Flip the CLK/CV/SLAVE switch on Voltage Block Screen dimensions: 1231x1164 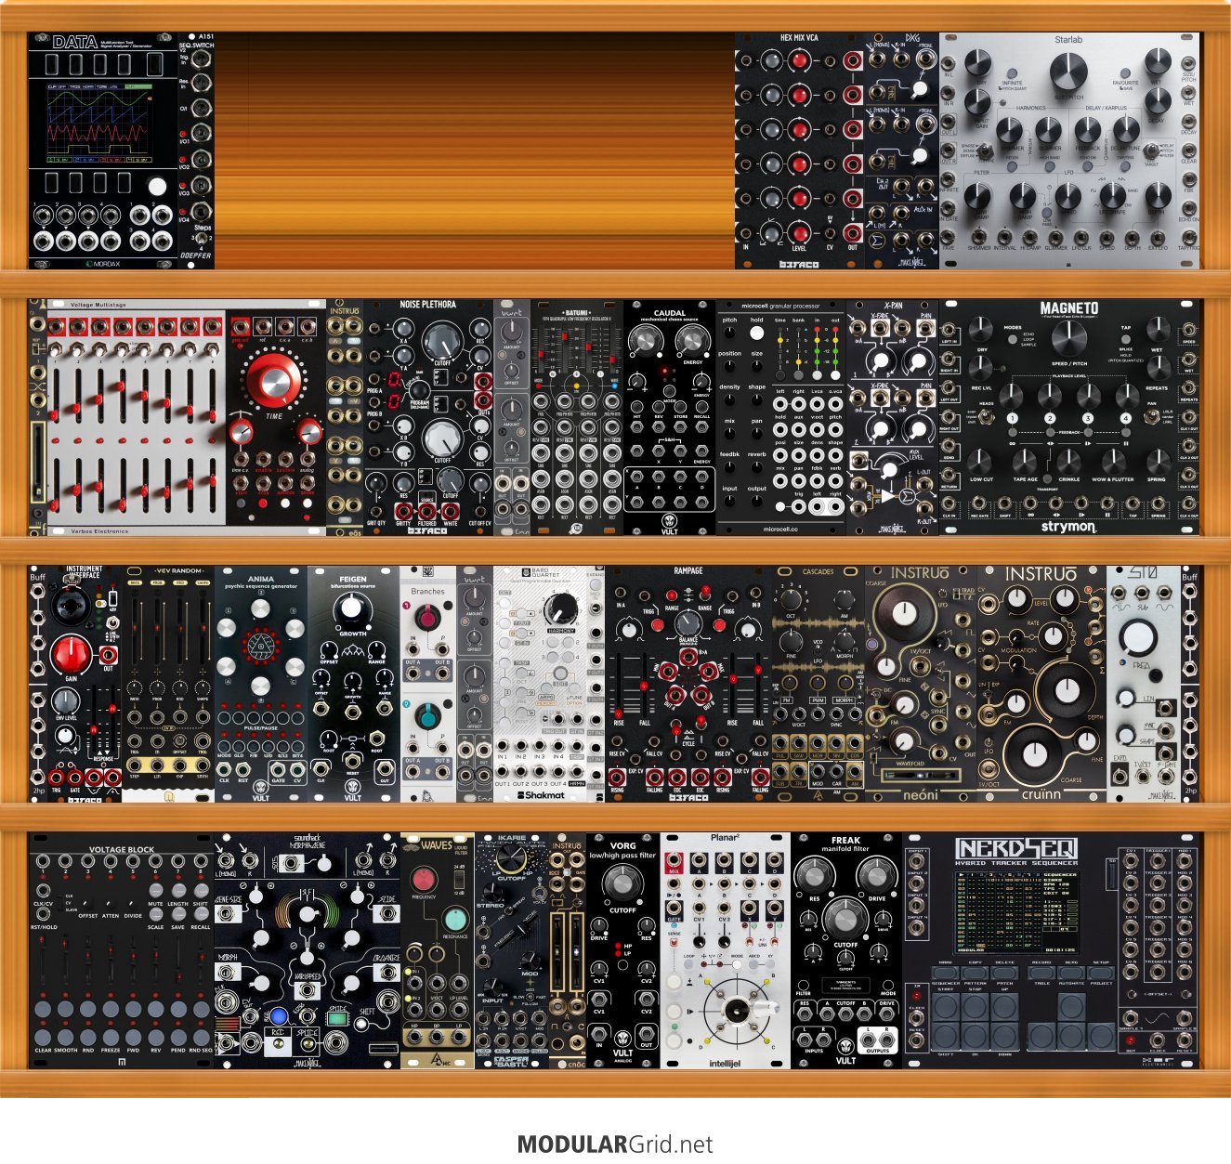pyautogui.click(x=60, y=903)
